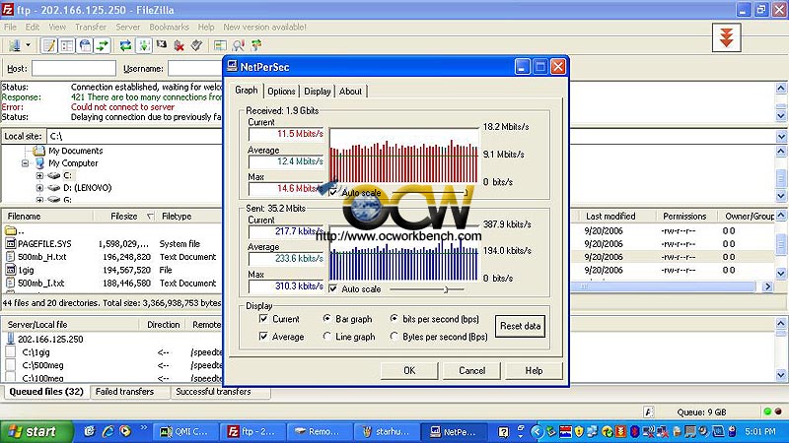Expand the C: drive tree node

pos(39,176)
